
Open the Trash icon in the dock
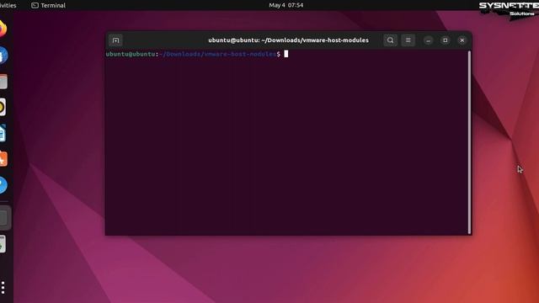pos(3,244)
